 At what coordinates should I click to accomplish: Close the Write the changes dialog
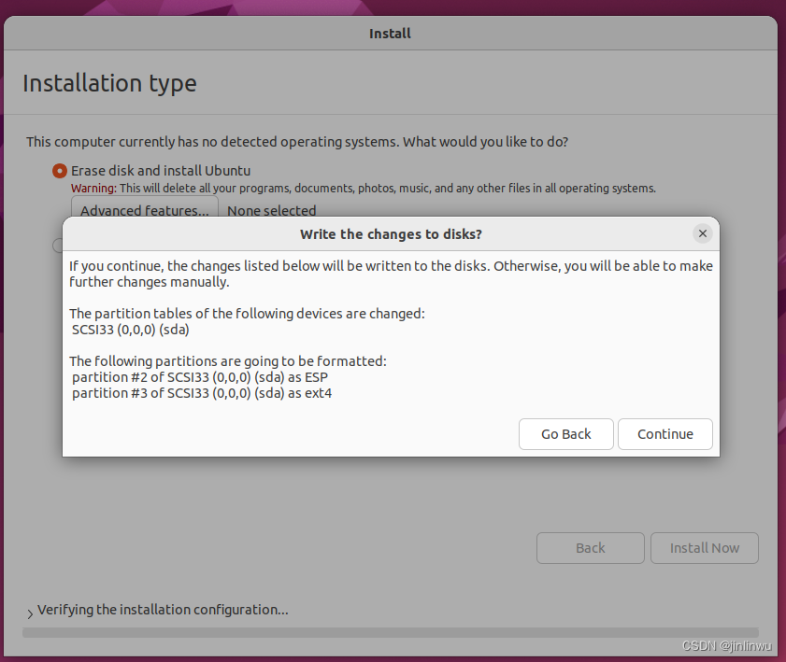point(702,233)
